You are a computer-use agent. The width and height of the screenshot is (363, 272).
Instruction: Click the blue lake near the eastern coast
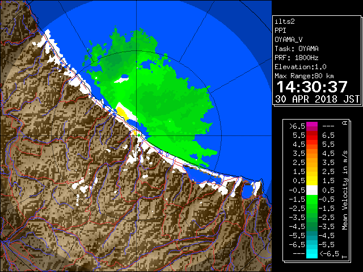click(x=247, y=191)
